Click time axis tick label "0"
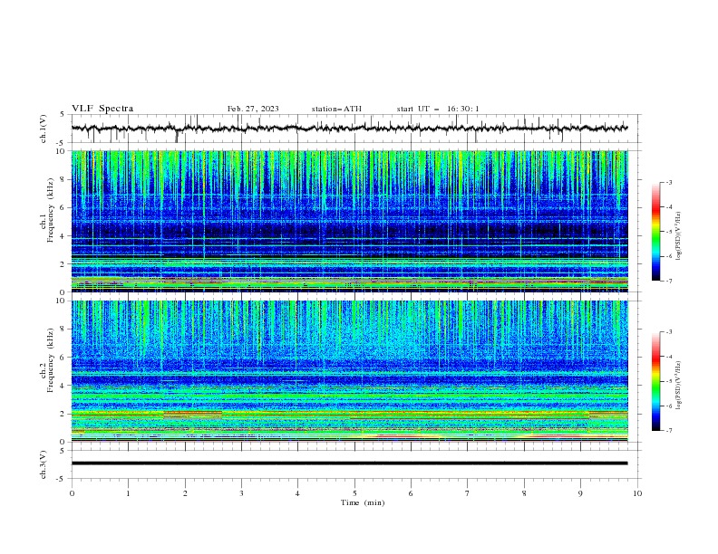Image resolution: width=718 pixels, height=554 pixels. click(72, 493)
